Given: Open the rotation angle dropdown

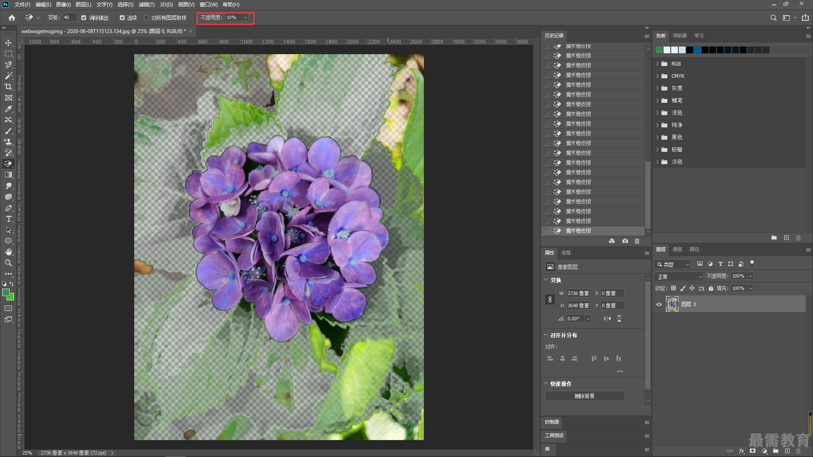Looking at the screenshot, I should 588,319.
